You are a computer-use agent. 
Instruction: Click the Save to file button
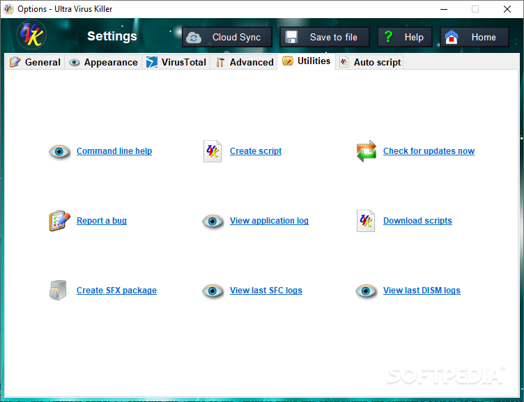click(x=325, y=37)
